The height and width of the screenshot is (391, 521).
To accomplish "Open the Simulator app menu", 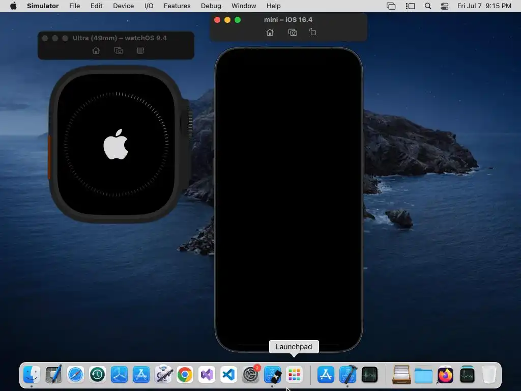I will pos(43,6).
